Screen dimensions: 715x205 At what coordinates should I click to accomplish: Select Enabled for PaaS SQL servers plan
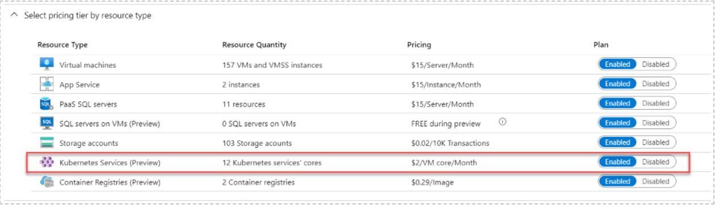(619, 105)
